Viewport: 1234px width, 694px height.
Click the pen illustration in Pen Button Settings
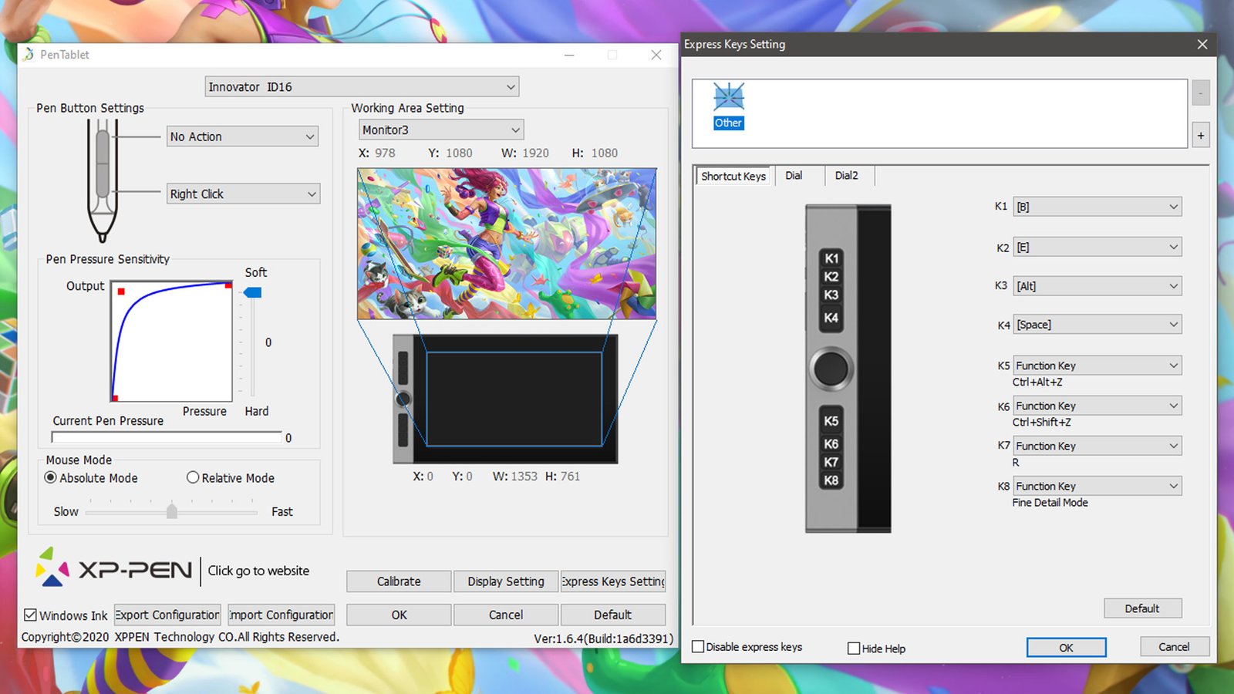pyautogui.click(x=103, y=181)
